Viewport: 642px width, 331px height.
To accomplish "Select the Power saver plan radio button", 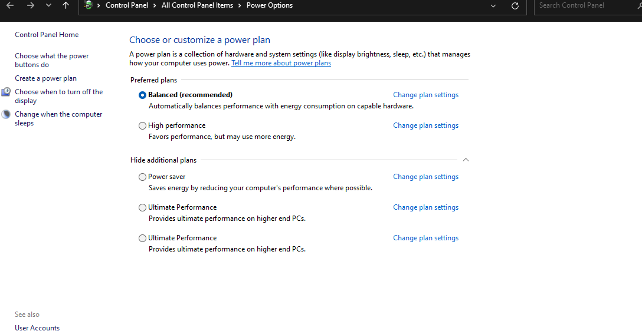I will pyautogui.click(x=142, y=177).
